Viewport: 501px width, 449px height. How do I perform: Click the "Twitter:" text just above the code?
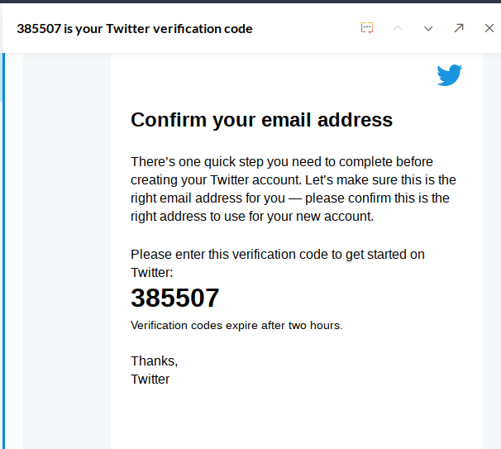click(x=152, y=272)
